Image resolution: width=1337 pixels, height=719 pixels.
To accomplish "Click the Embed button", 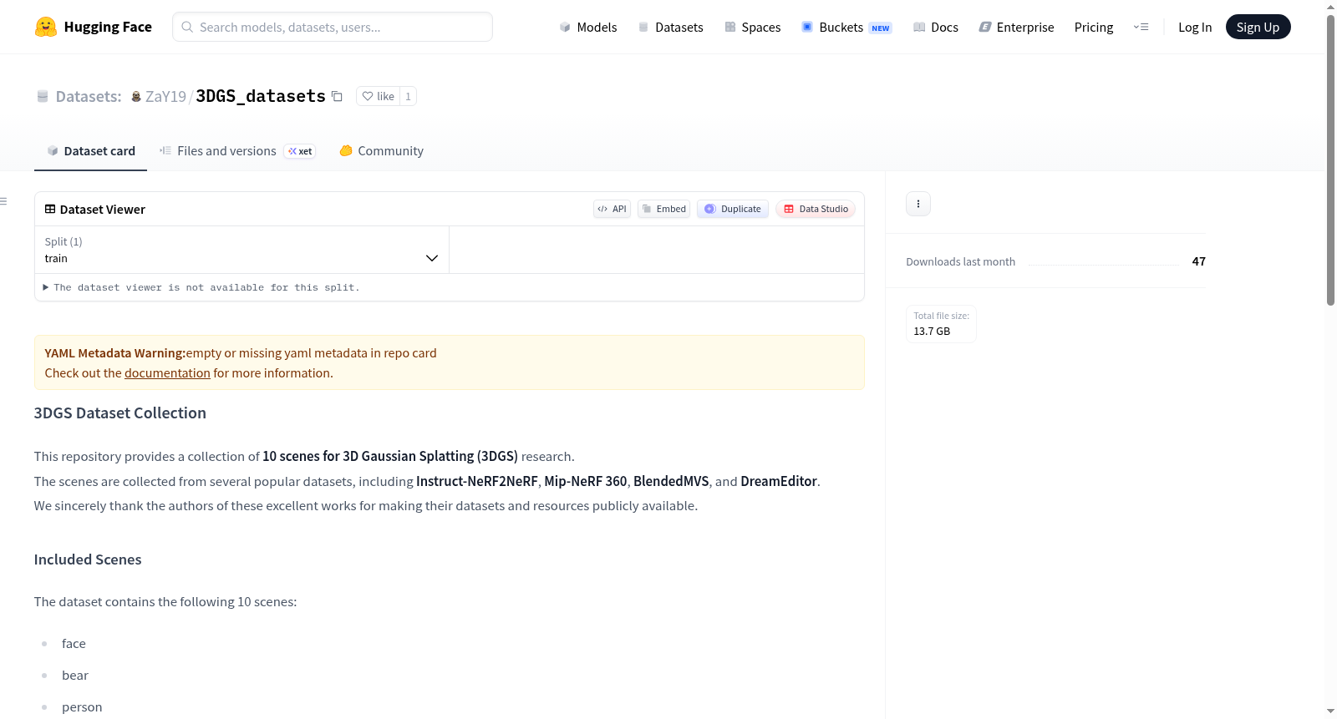I will click(663, 209).
